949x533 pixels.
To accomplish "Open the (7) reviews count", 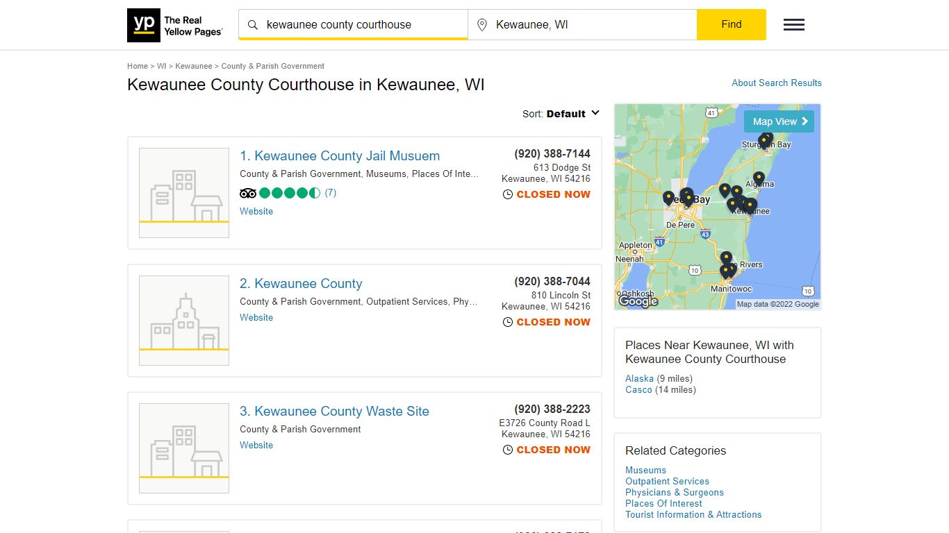I will [331, 193].
